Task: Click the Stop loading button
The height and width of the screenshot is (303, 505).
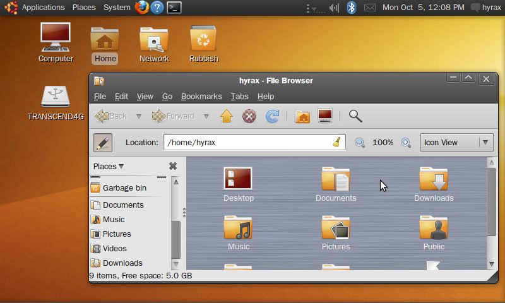Action: (249, 116)
